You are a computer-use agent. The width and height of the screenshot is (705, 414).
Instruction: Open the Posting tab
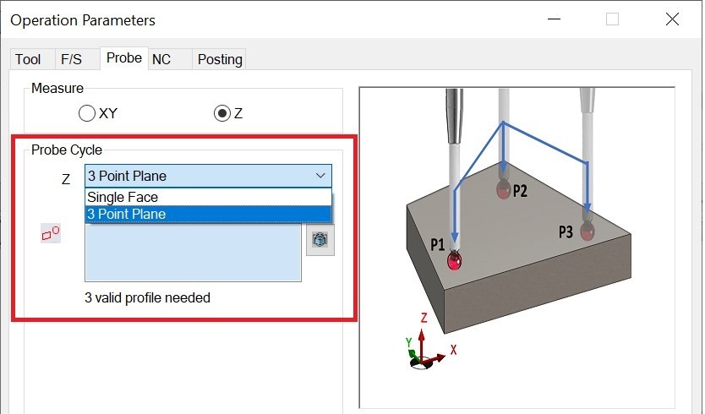click(220, 59)
